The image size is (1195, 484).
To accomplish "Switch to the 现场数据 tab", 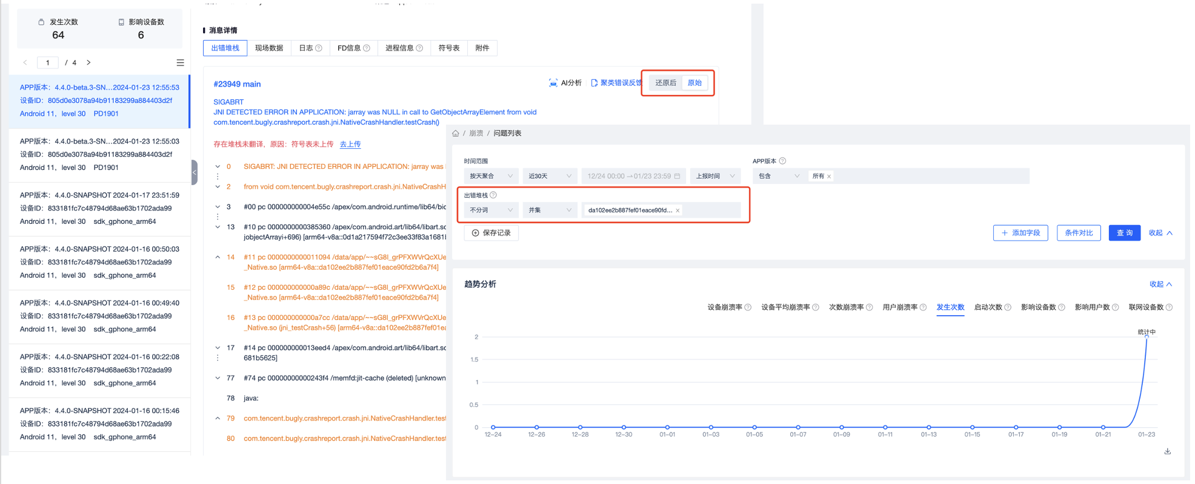I will pyautogui.click(x=269, y=48).
